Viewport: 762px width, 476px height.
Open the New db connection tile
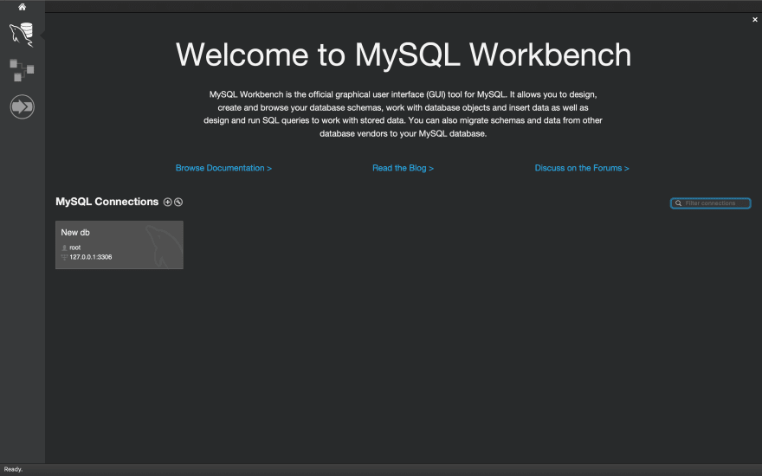click(119, 245)
